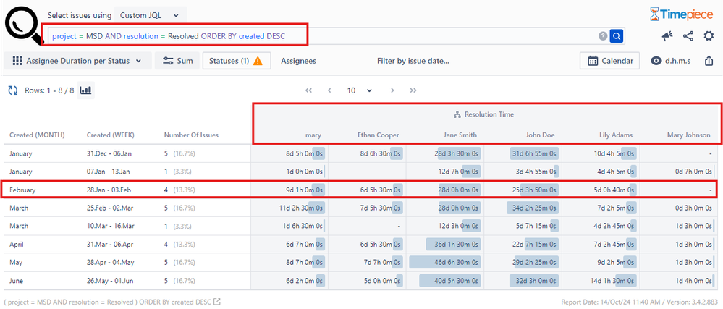Click the share icon
Image resolution: width=723 pixels, height=309 pixels.
pos(688,36)
